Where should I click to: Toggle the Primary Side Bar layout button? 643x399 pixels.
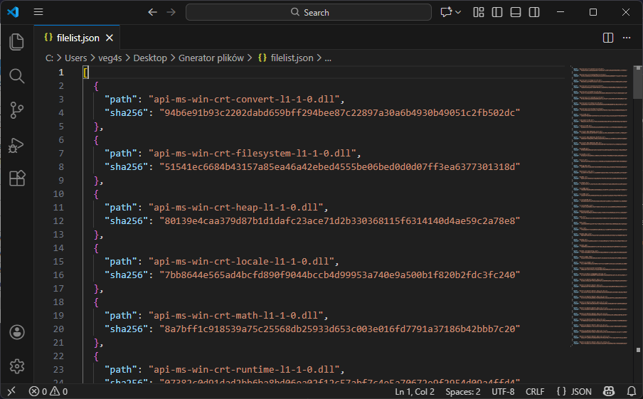(x=497, y=12)
